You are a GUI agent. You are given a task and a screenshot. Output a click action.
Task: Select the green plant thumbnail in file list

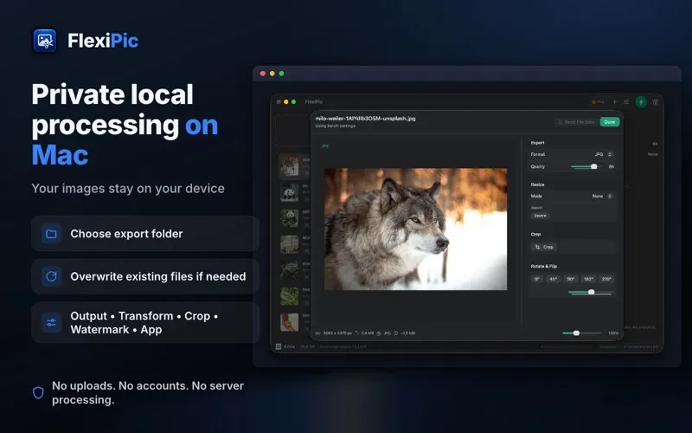coord(290,296)
